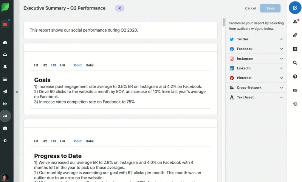Image resolution: width=302 pixels, height=182 pixels.
Task: Click the Compose pencil icon
Action: coord(295,8)
